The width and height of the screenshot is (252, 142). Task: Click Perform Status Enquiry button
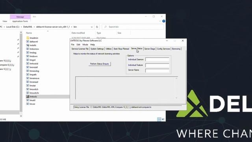(x=100, y=64)
